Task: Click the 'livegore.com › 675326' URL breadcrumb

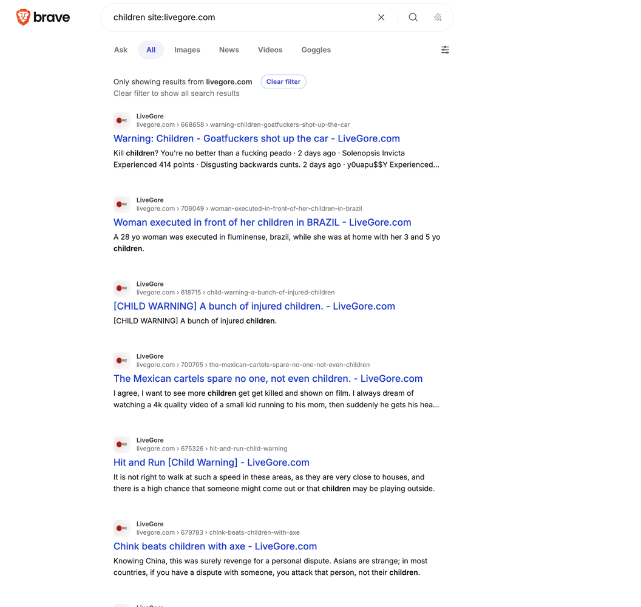Action: coord(212,449)
